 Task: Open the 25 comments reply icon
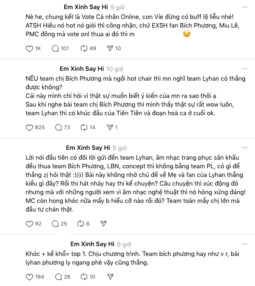pyautogui.click(x=55, y=224)
